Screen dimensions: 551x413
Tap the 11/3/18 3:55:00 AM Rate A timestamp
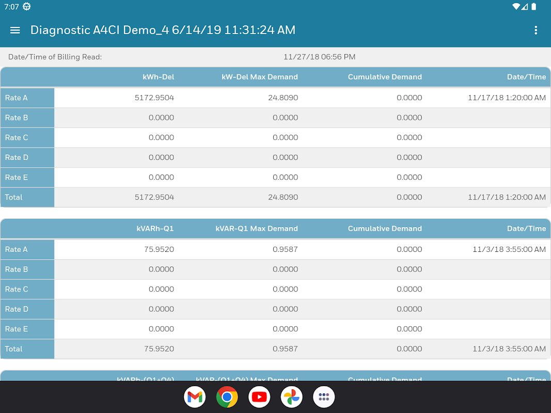pos(509,250)
